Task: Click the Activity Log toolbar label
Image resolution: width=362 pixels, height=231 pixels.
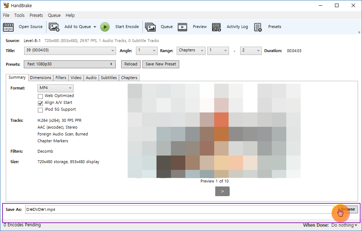Action: 237,27
